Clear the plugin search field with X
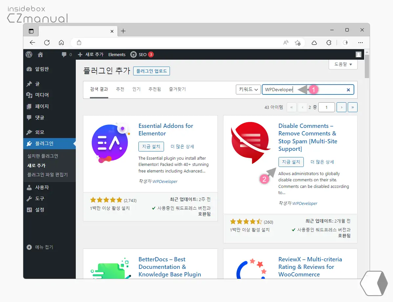Screen dimensions: 393x302 coord(348,90)
